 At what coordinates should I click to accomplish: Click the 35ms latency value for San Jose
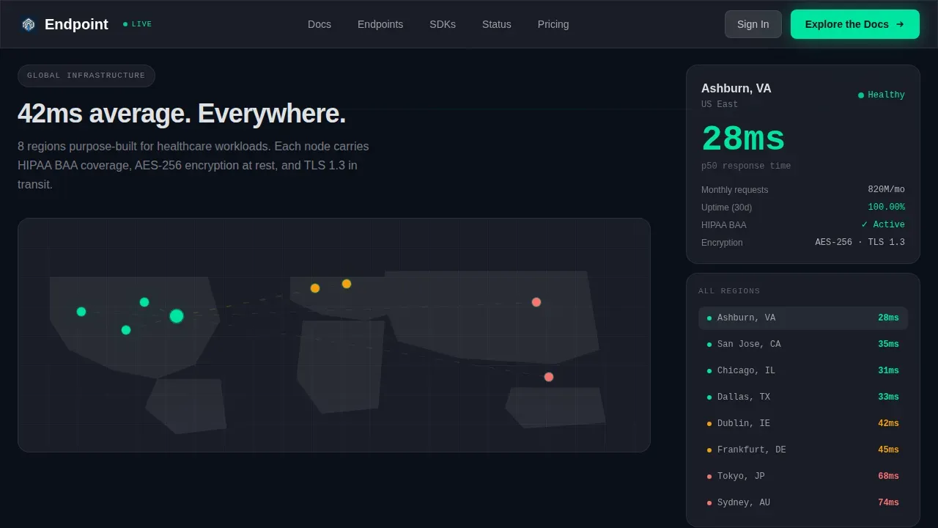[888, 345]
